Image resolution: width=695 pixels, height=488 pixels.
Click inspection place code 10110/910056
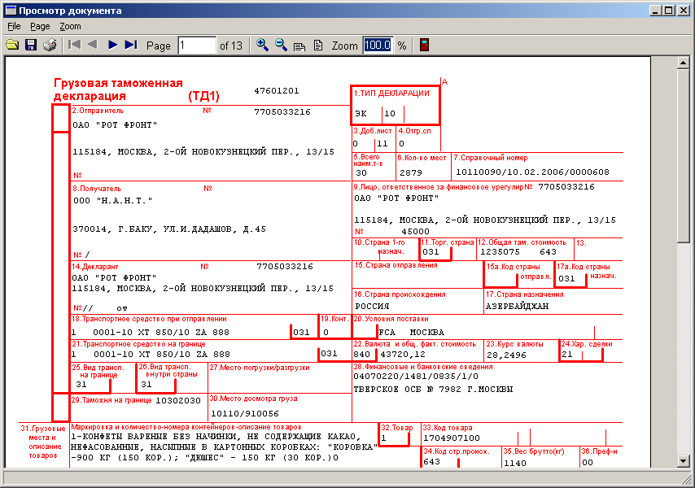245,414
